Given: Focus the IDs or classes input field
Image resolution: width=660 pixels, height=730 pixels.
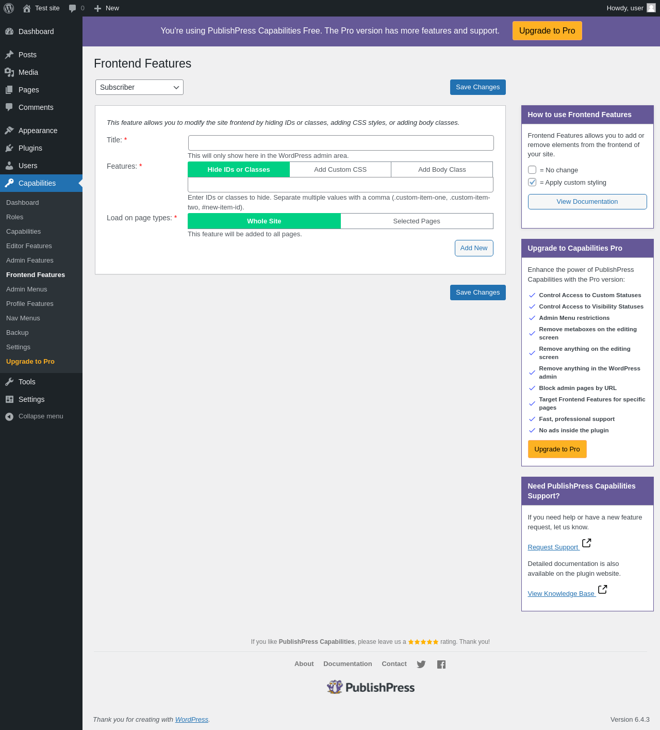Looking at the screenshot, I should [x=340, y=185].
